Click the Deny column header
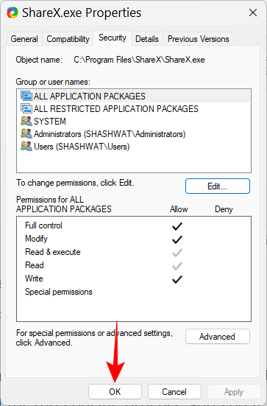Viewport: 267px width, 406px height. click(224, 209)
